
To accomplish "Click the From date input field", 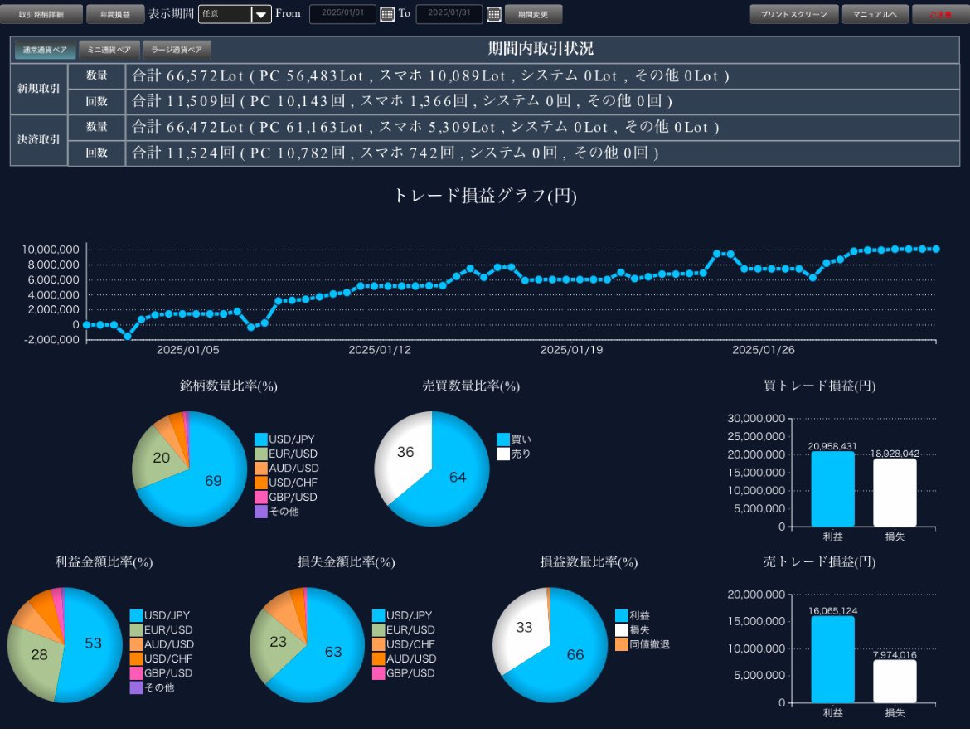I will click(342, 14).
